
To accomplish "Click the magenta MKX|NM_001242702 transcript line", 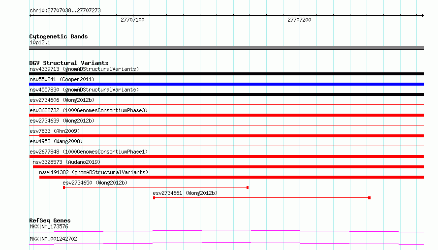I will pos(226,243).
